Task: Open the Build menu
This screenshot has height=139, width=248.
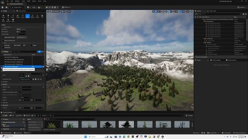Action: click(x=28, y=1)
